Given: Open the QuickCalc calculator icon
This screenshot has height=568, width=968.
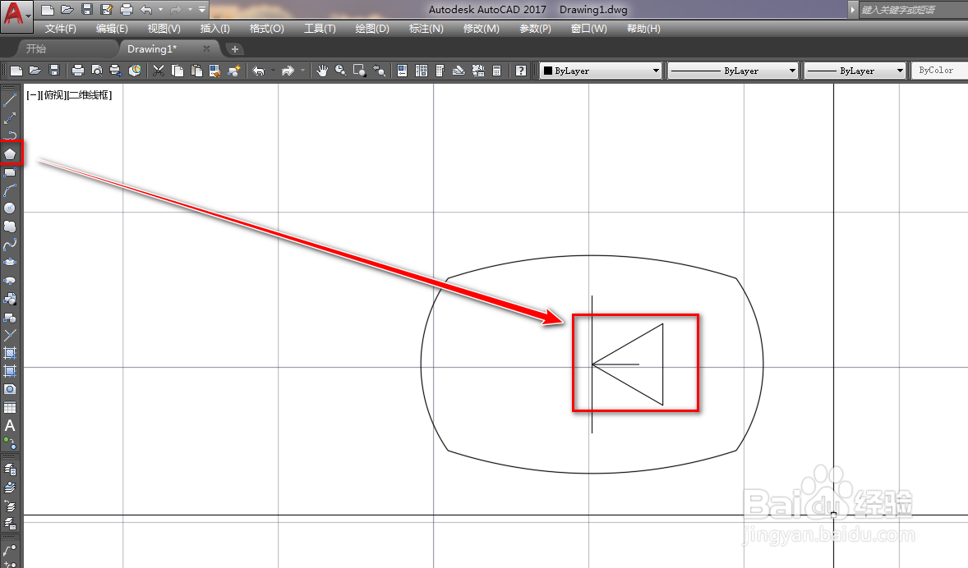Looking at the screenshot, I should pyautogui.click(x=496, y=71).
